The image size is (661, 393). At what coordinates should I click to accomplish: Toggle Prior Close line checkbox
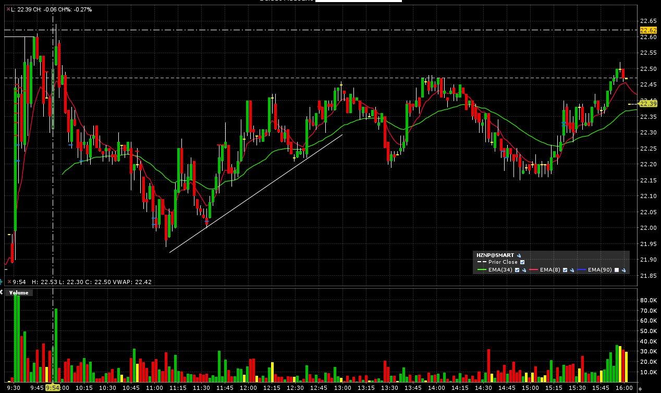[x=522, y=262]
